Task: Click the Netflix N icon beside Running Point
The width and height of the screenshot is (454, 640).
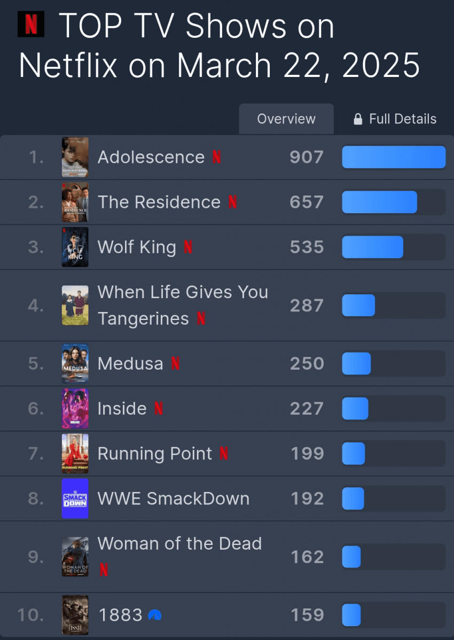Action: point(224,453)
